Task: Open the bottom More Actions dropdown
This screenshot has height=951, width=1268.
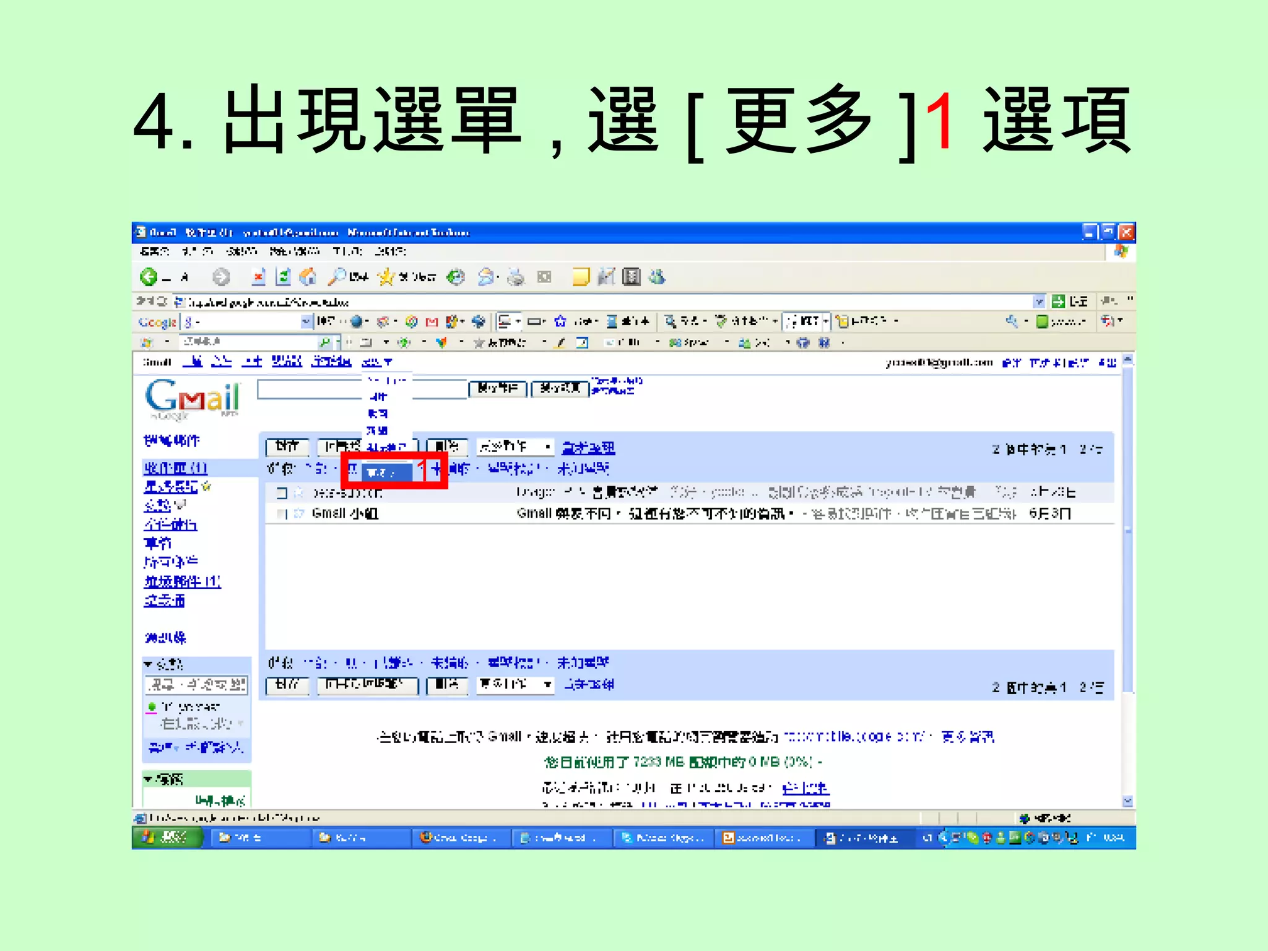Action: coord(515,684)
